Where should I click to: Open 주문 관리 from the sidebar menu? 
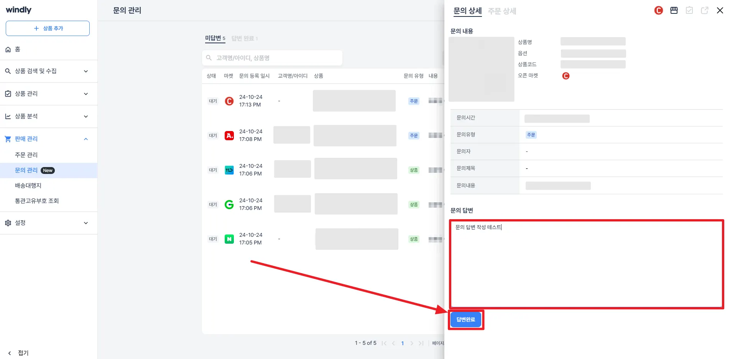[26, 154]
